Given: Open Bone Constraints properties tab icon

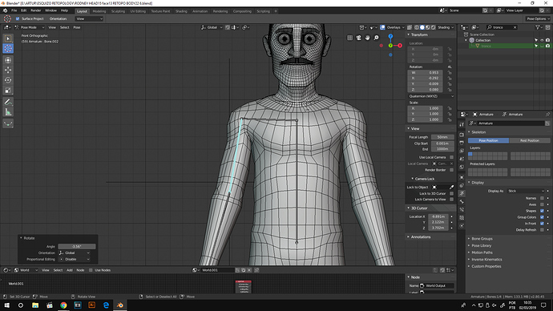Looking at the screenshot, I should (462, 210).
